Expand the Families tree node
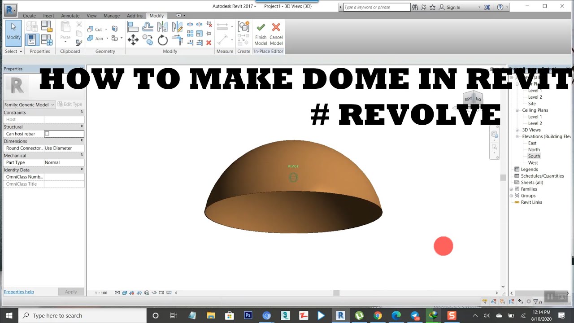 (x=511, y=189)
